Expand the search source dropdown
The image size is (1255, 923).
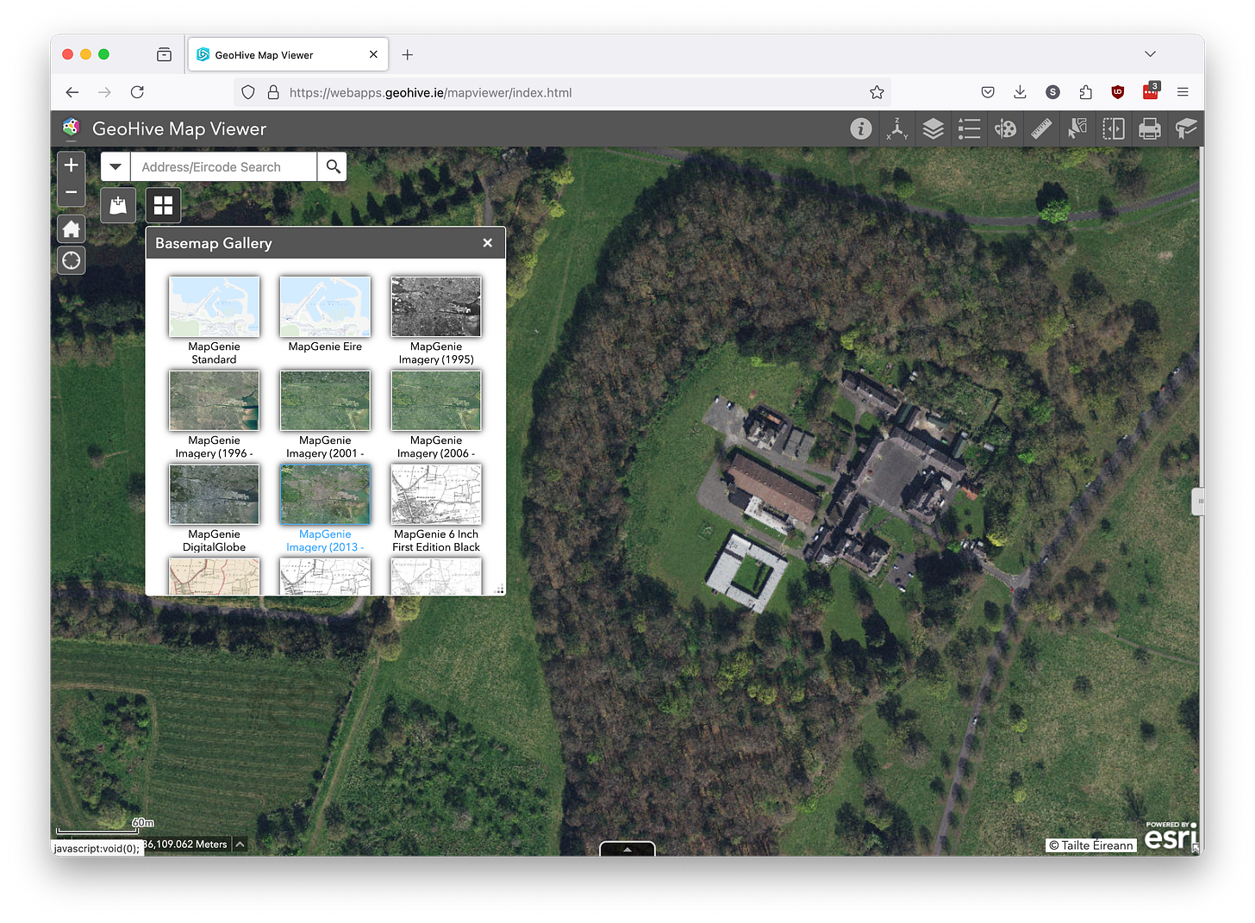tap(116, 166)
